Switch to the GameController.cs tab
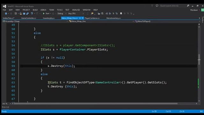This screenshot has width=204, height=115. coord(28,18)
